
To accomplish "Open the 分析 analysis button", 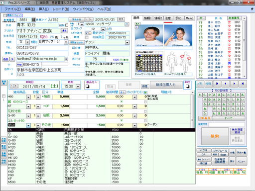I will point(208,84).
